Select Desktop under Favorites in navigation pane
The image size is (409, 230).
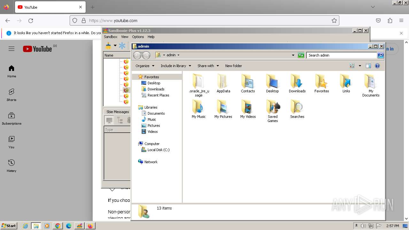point(150,83)
